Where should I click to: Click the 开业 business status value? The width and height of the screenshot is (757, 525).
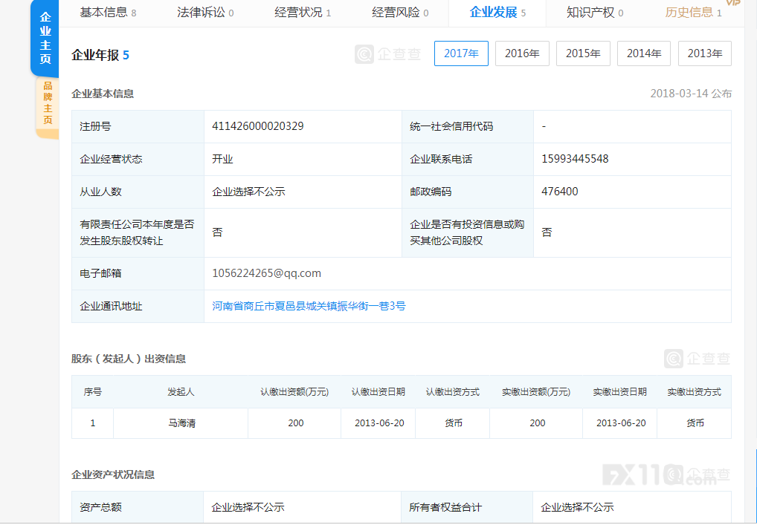[222, 159]
